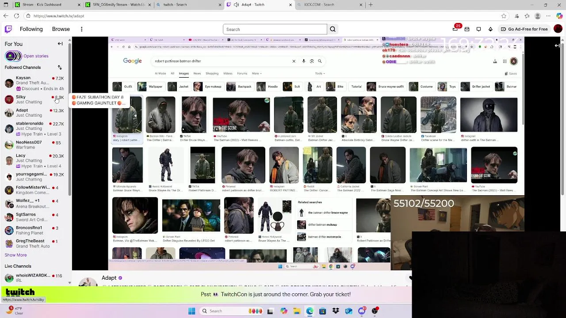Click the Open stories link
The image size is (566, 318).
point(36,56)
